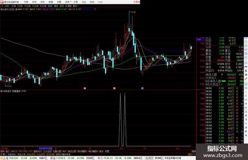This screenshot has height=160, width=248.
Task: Select 多 multi-period icon in right sidebar
Action: tap(246, 127)
